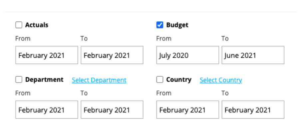Image resolution: width=298 pixels, height=127 pixels.
Task: Click the Actuals From date field
Action: coord(47,55)
